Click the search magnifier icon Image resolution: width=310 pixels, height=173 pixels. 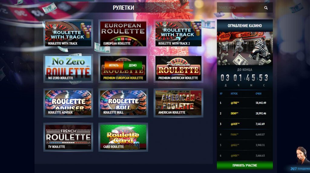[266, 8]
